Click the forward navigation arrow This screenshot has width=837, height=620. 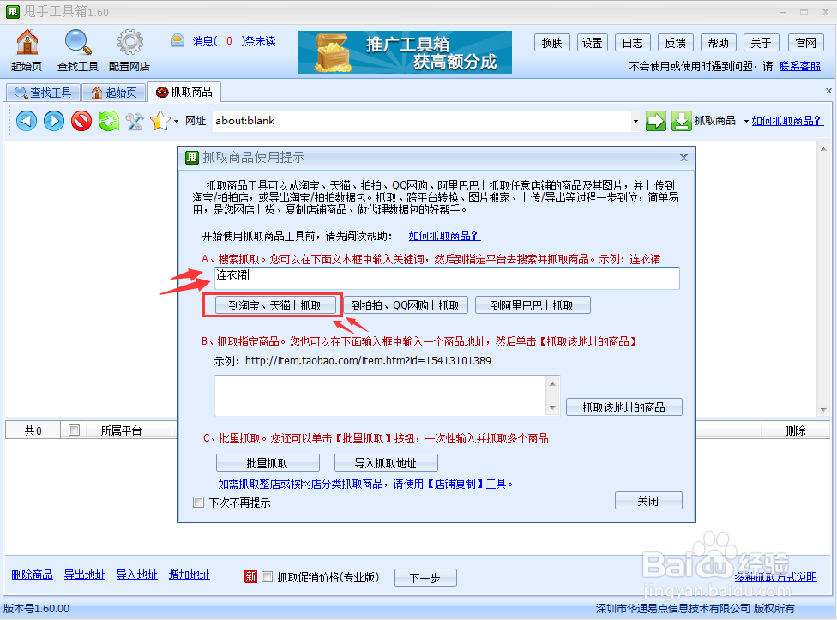tap(53, 121)
